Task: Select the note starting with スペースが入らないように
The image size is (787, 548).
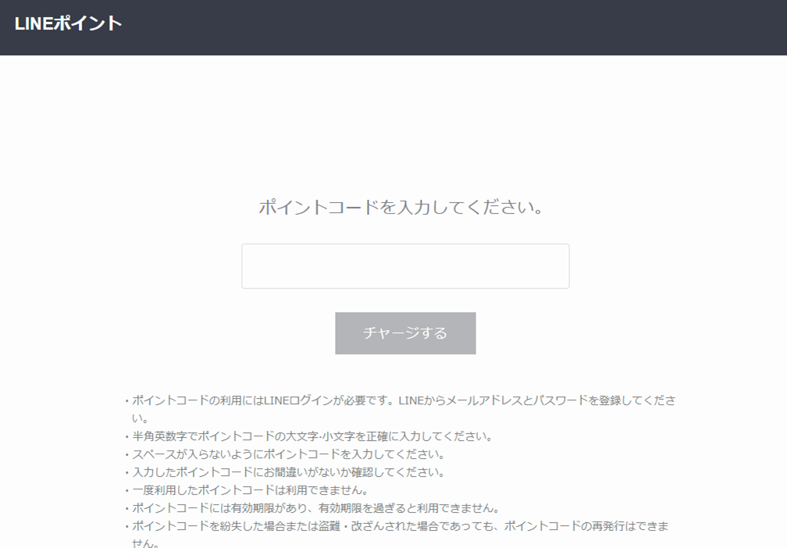Action: [x=285, y=454]
